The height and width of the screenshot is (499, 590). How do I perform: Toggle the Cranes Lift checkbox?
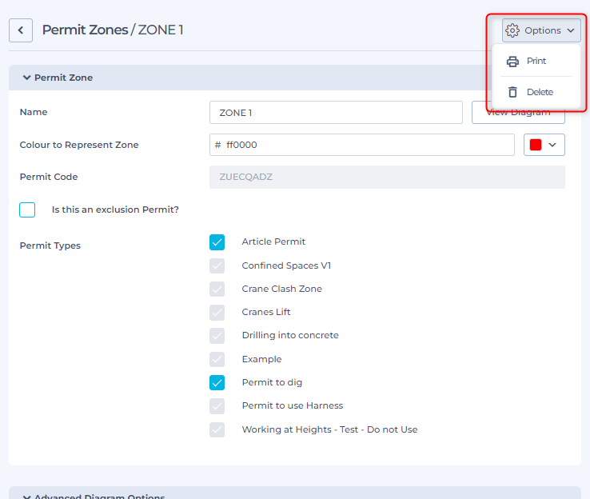click(217, 312)
